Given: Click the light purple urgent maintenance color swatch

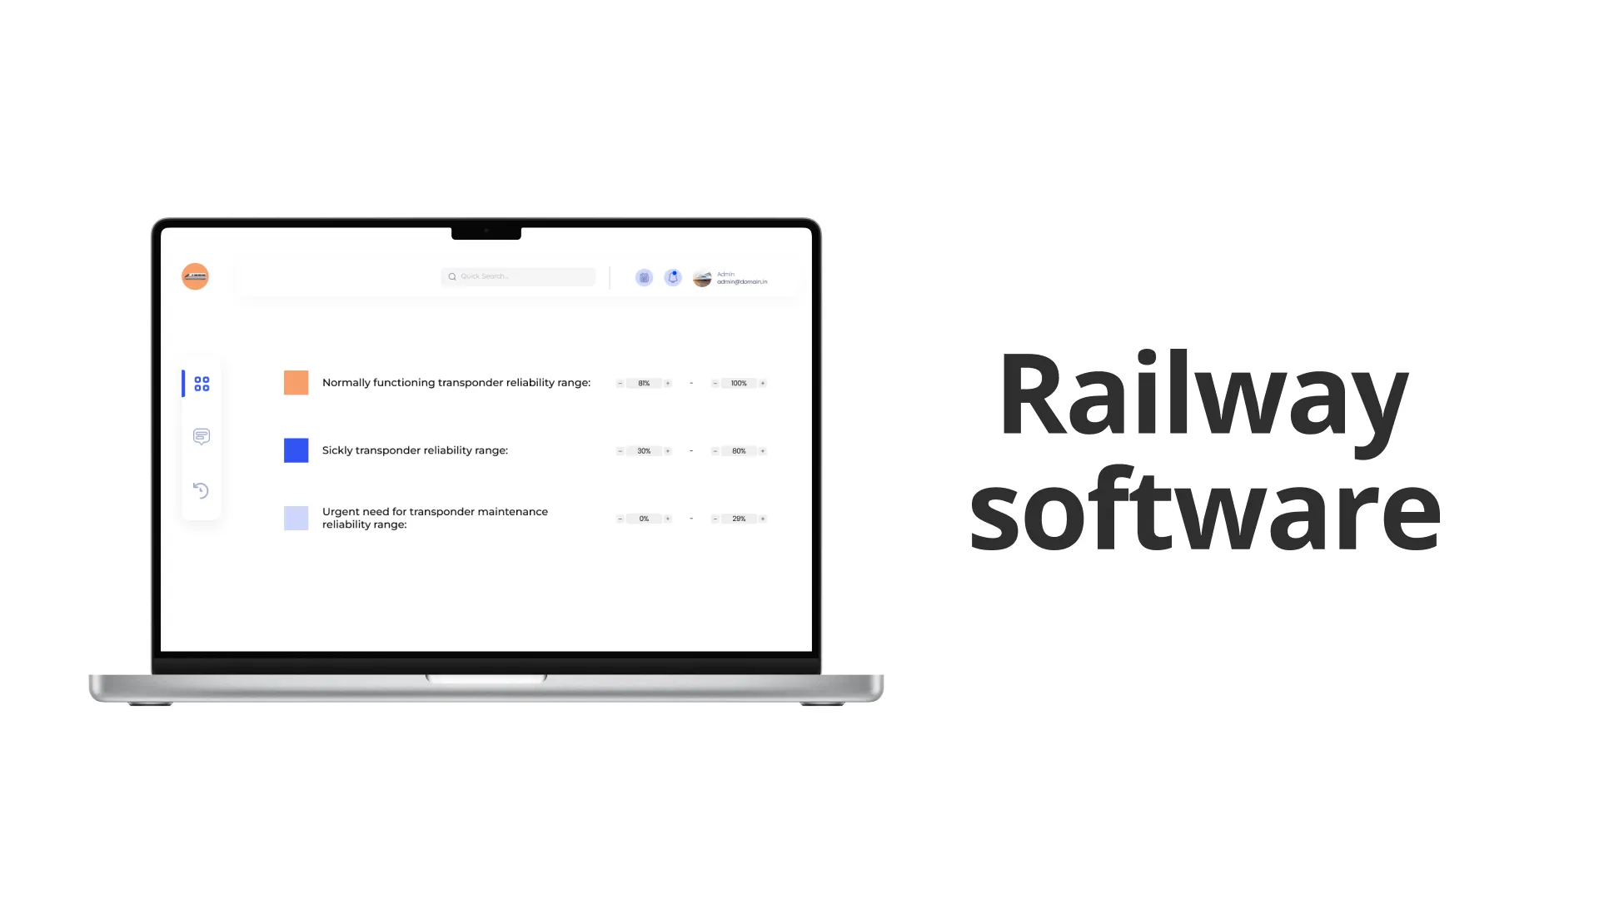Looking at the screenshot, I should pyautogui.click(x=296, y=517).
